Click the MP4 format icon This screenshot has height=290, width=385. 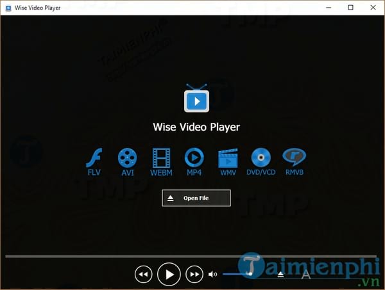[x=194, y=157]
